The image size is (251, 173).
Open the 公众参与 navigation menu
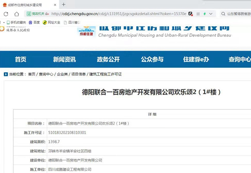(152, 59)
